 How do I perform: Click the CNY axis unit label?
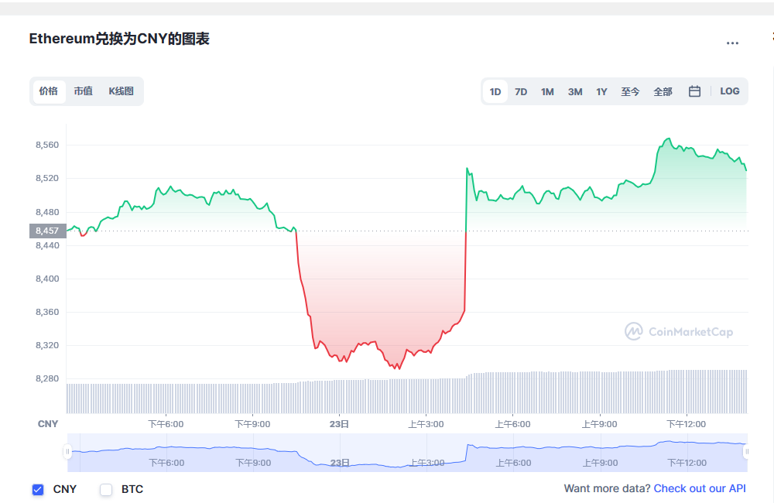48,424
